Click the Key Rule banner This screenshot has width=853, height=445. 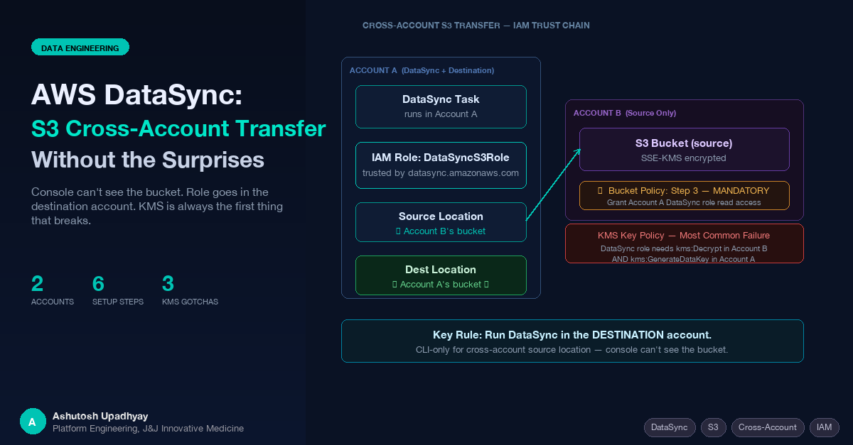coord(572,341)
